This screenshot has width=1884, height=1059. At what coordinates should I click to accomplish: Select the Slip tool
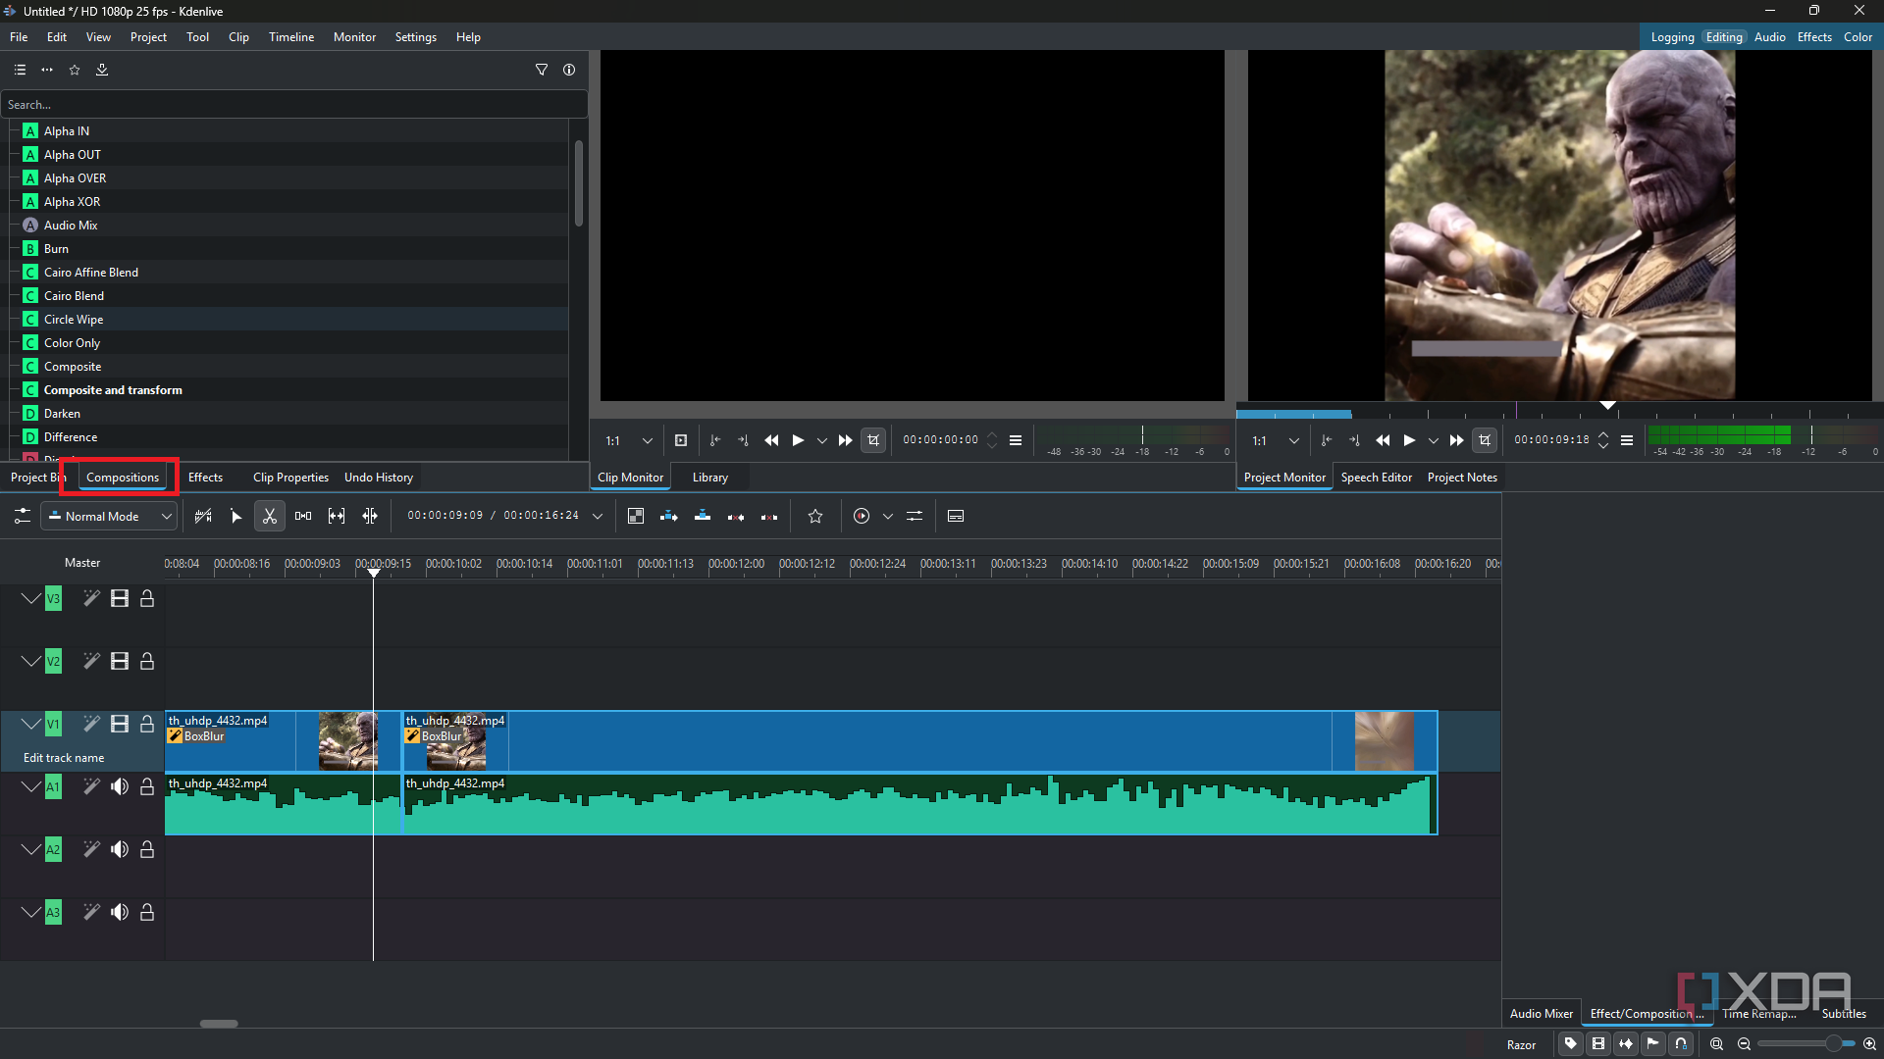coord(337,516)
